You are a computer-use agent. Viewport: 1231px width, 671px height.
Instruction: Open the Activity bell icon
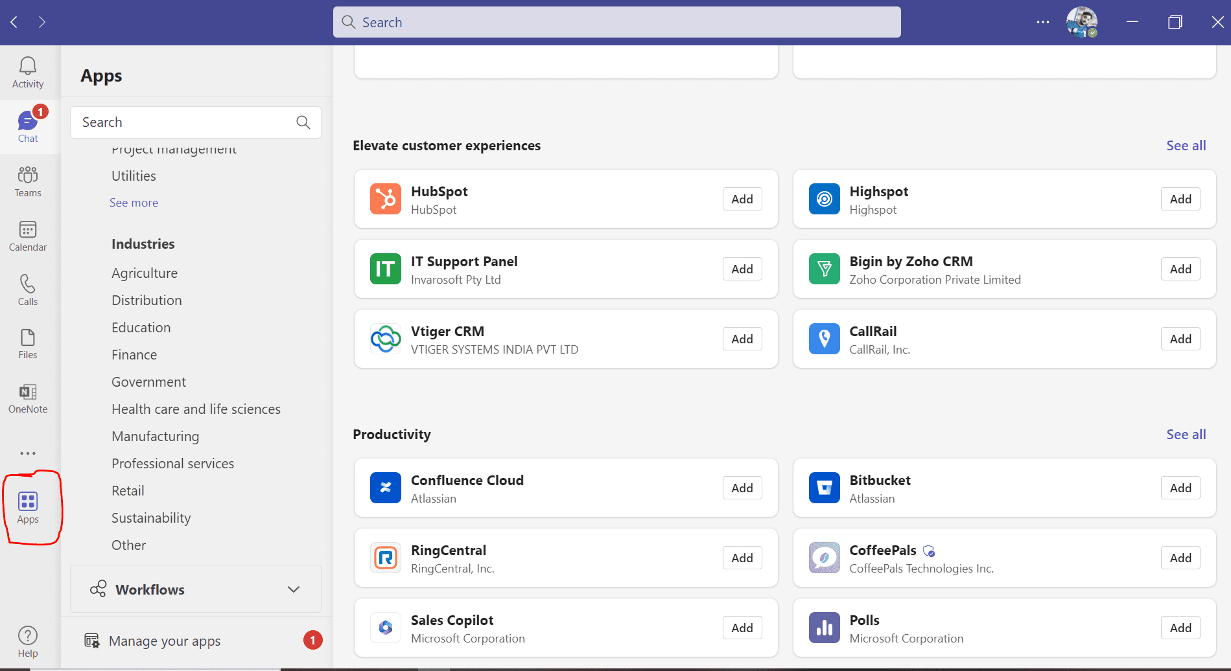[27, 71]
